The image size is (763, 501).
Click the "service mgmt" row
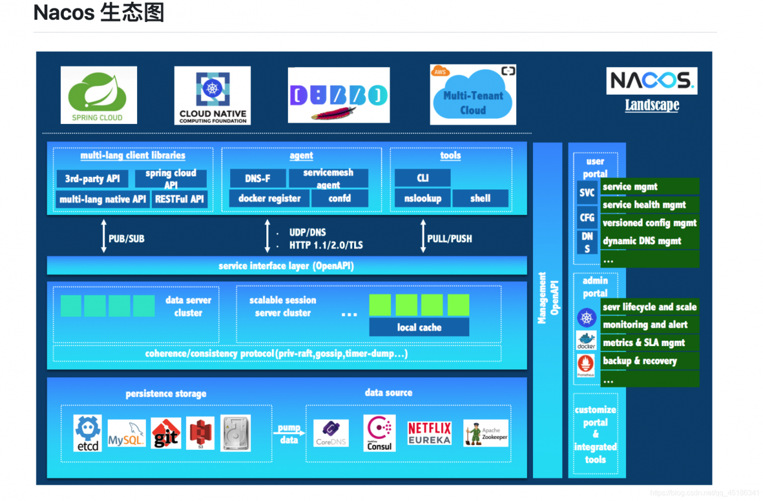coord(649,186)
